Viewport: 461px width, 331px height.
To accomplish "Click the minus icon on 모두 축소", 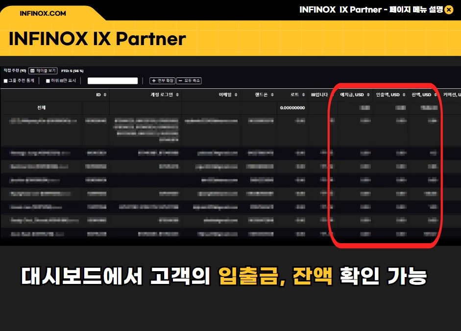I will coord(180,80).
